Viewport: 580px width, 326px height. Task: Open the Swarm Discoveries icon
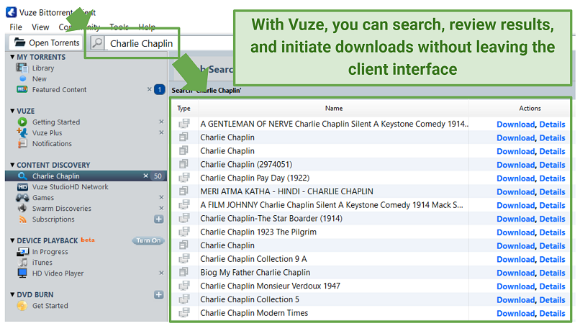[22, 208]
